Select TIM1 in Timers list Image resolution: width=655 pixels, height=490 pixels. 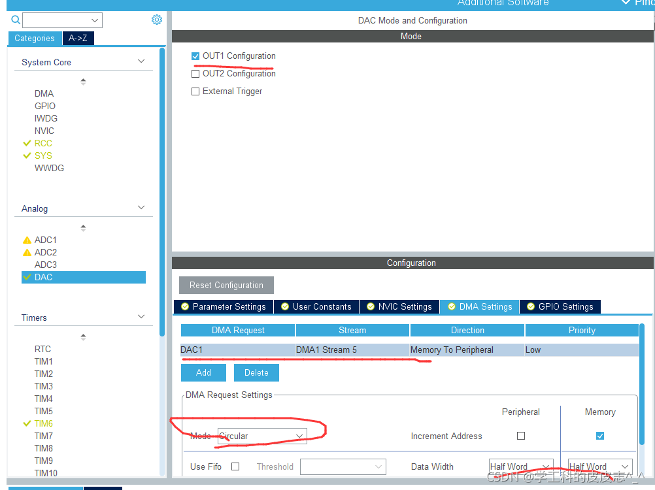43,361
